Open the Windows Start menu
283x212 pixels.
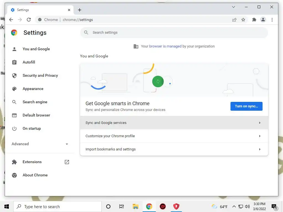(x=7, y=206)
